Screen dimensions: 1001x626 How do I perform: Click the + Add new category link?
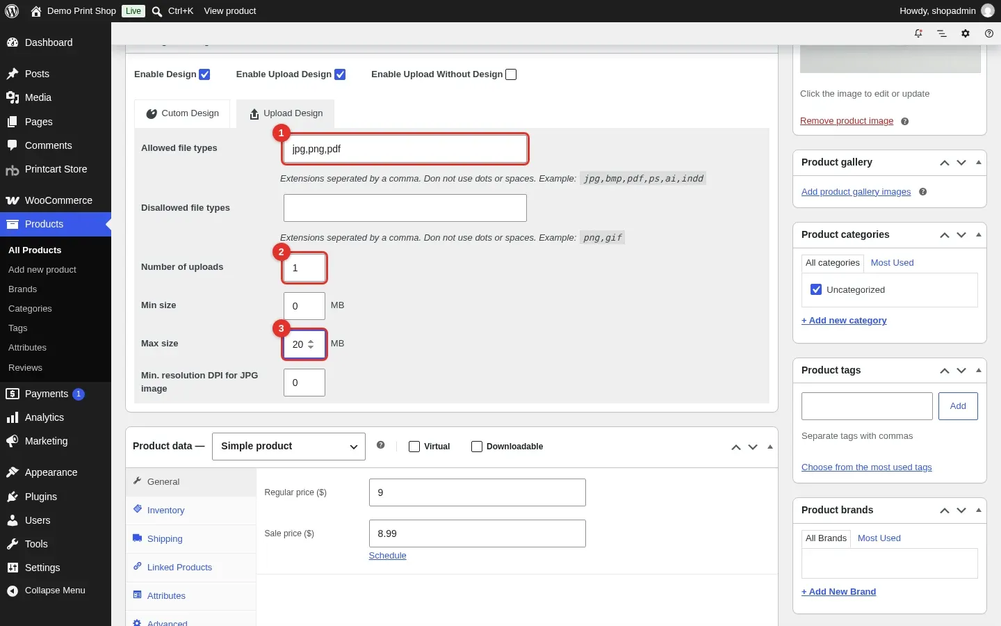844,321
